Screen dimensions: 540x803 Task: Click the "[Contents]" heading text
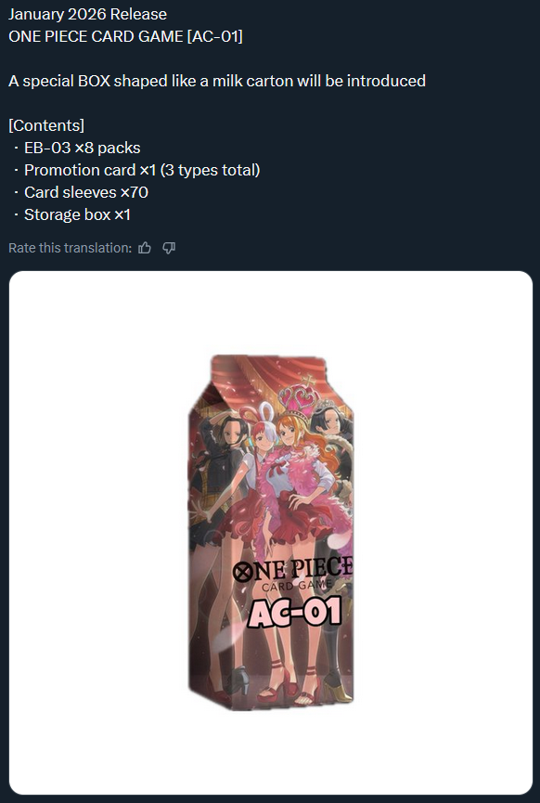click(46, 125)
